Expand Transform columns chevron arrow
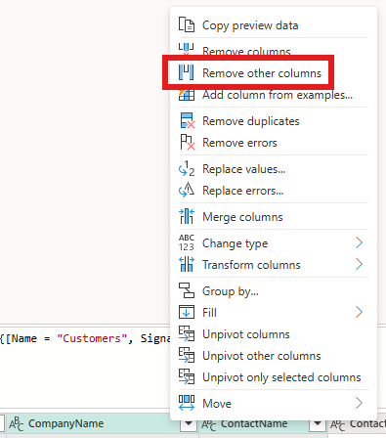The image size is (386, 438). [x=359, y=264]
